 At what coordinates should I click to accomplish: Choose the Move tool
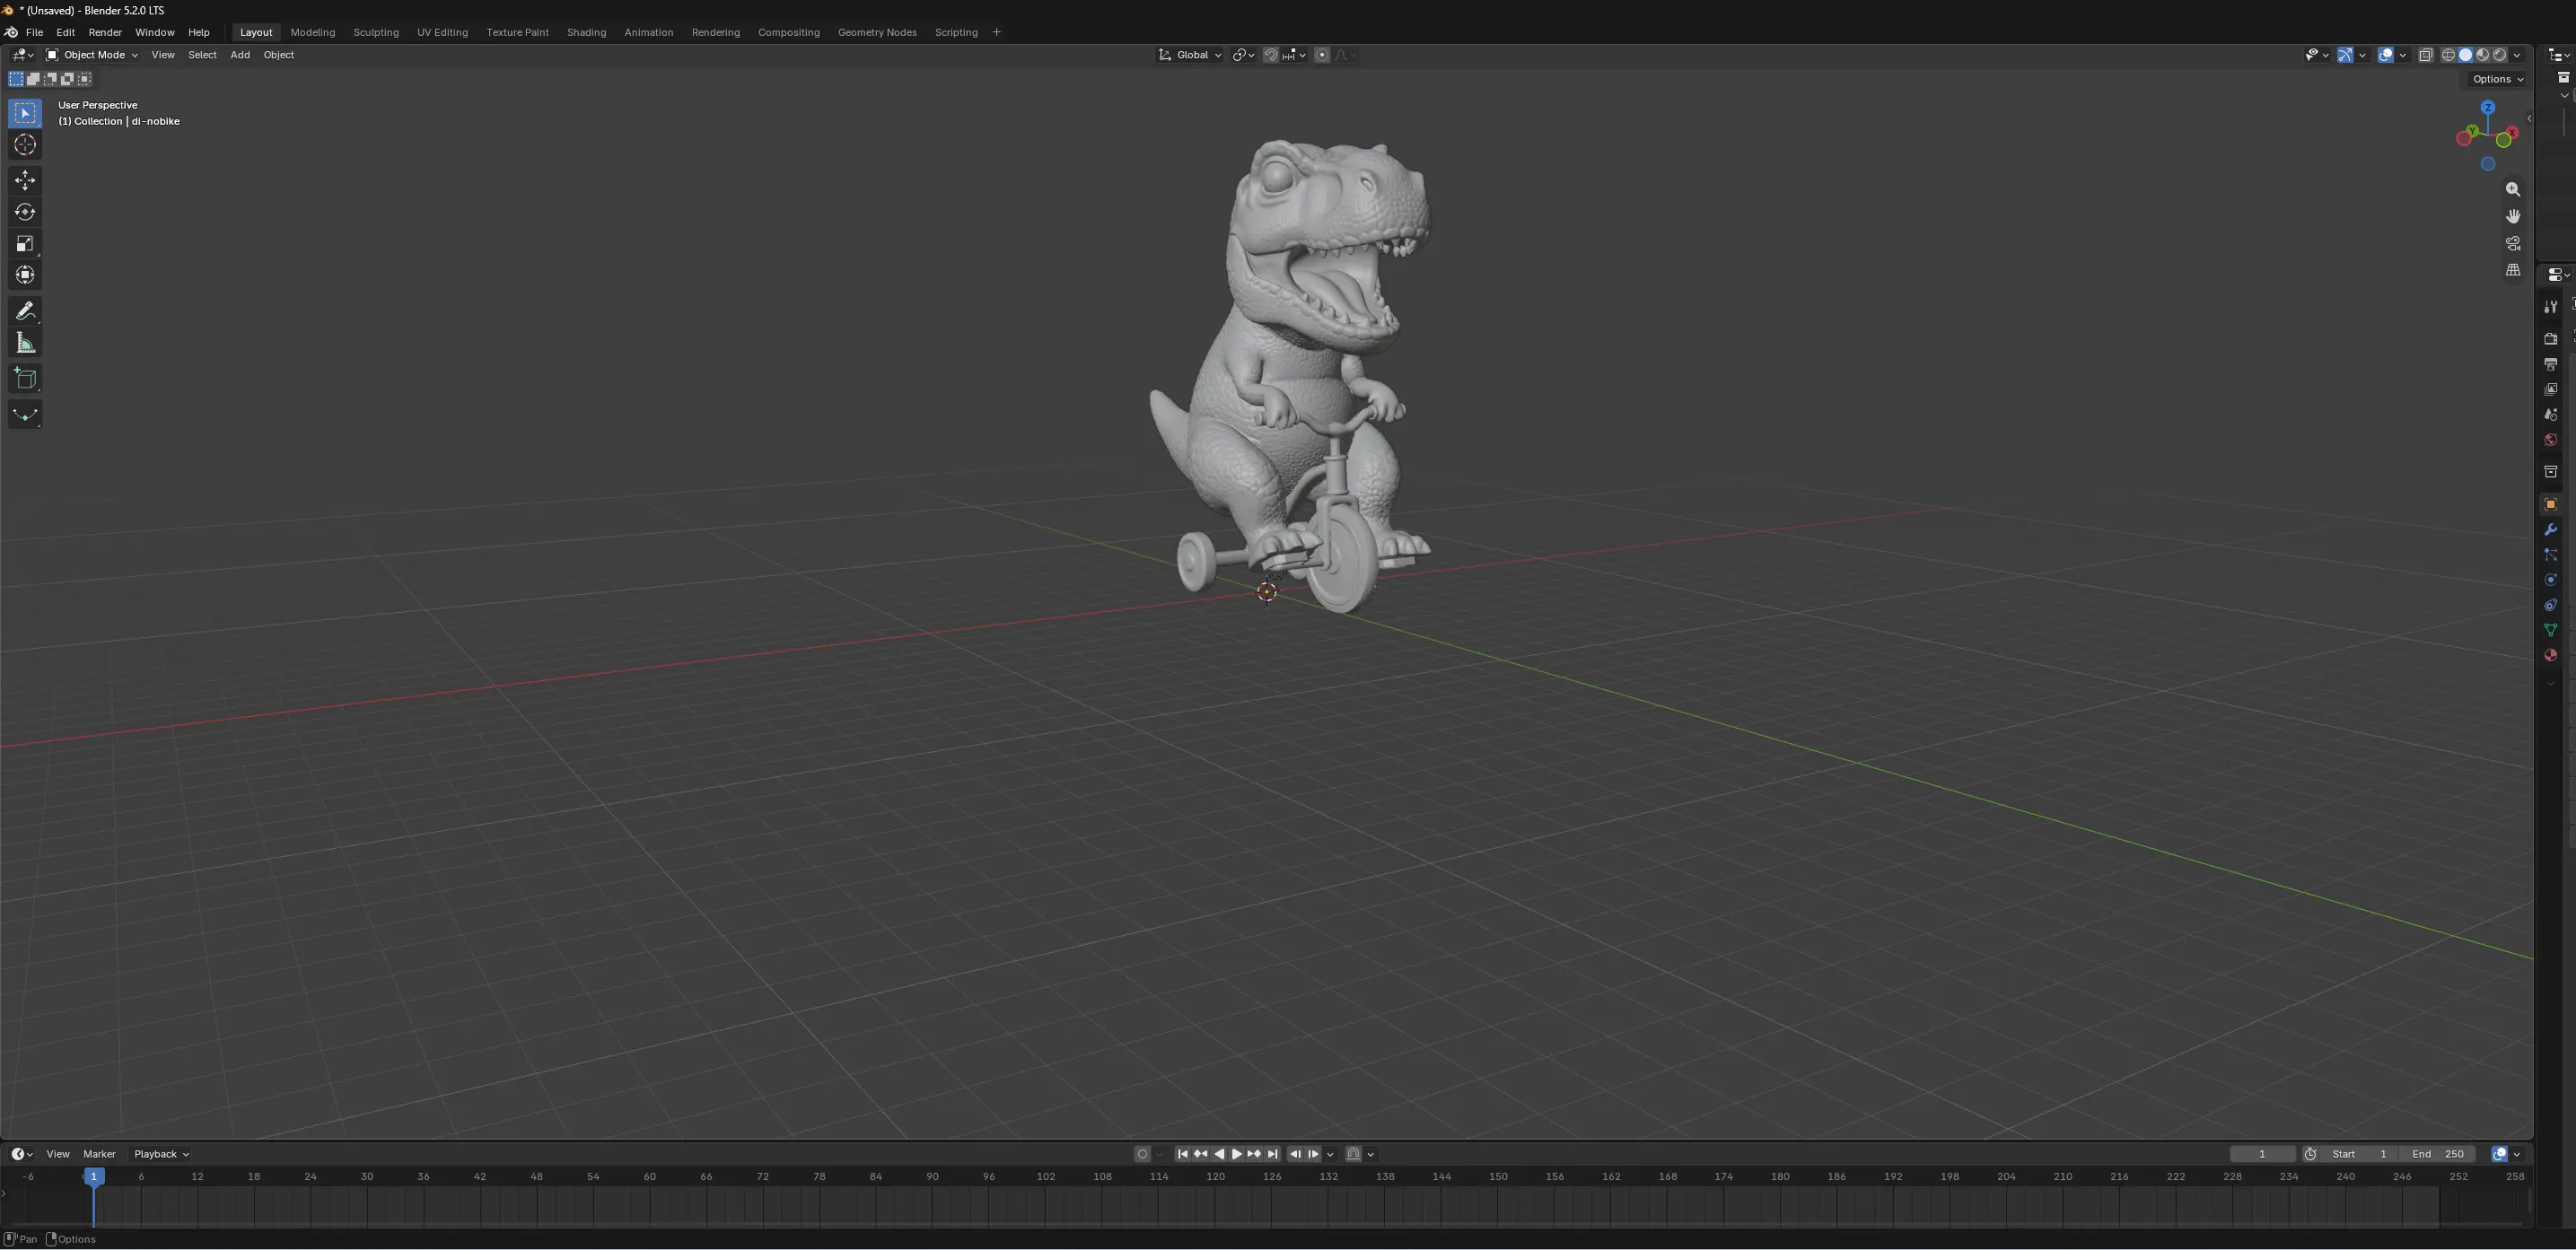pos(25,180)
